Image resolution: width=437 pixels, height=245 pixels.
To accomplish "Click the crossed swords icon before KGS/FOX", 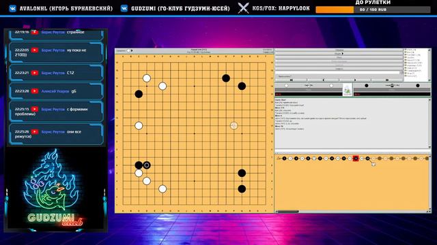I will (243, 8).
